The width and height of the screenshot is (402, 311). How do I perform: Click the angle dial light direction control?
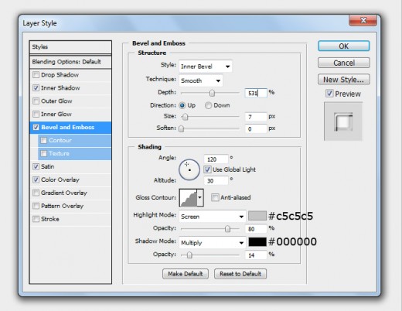click(x=189, y=169)
